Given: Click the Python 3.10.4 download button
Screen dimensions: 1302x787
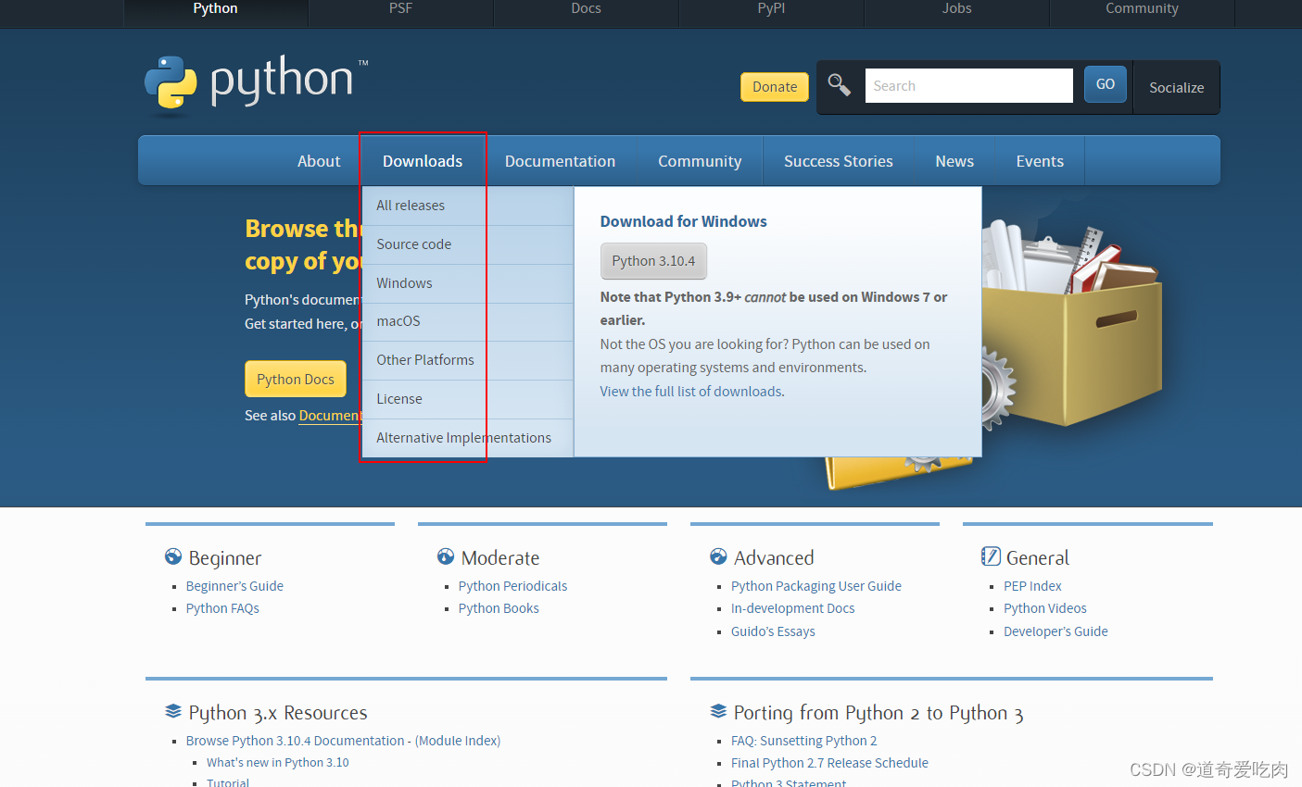Looking at the screenshot, I should click(653, 261).
